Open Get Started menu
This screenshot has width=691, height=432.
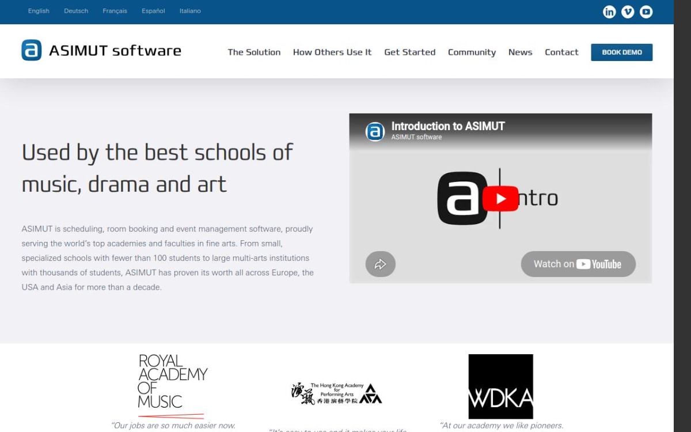pos(410,52)
